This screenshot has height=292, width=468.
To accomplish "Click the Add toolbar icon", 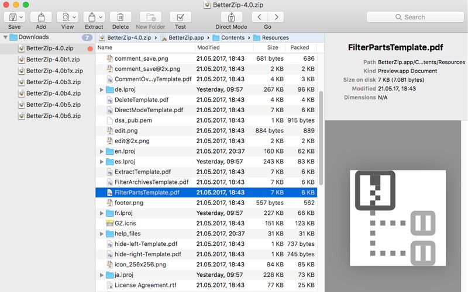I will pyautogui.click(x=41, y=18).
